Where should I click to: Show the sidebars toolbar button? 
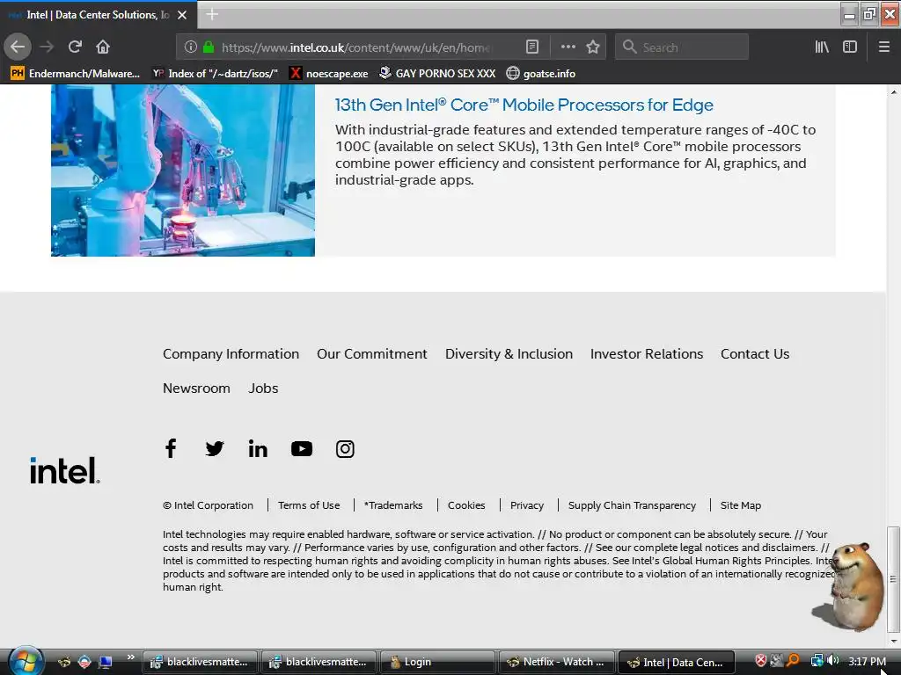pos(850,47)
